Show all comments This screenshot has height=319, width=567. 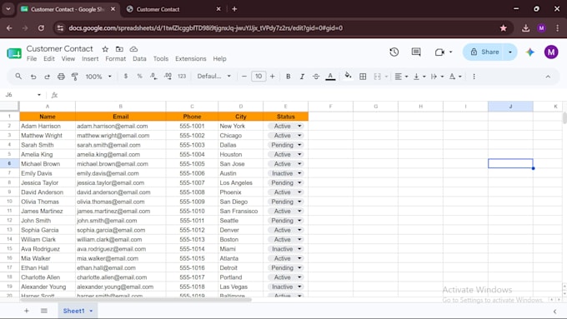click(x=416, y=52)
